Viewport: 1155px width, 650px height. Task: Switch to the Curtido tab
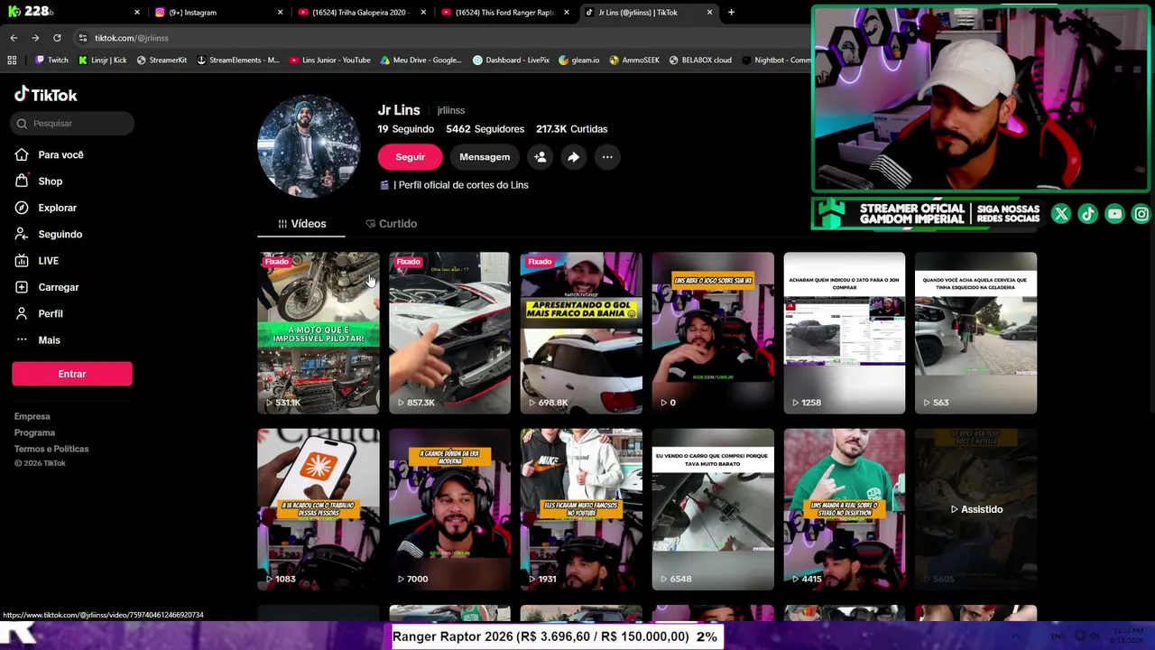[391, 224]
